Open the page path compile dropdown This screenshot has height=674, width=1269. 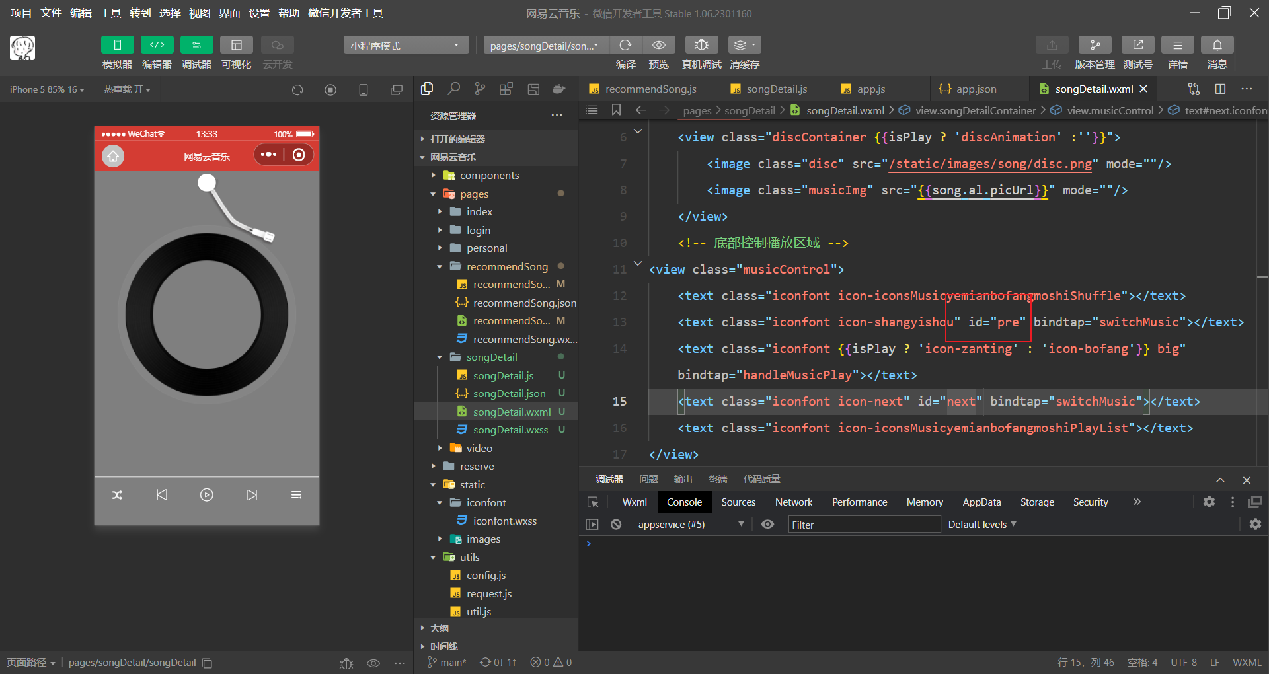tap(546, 45)
